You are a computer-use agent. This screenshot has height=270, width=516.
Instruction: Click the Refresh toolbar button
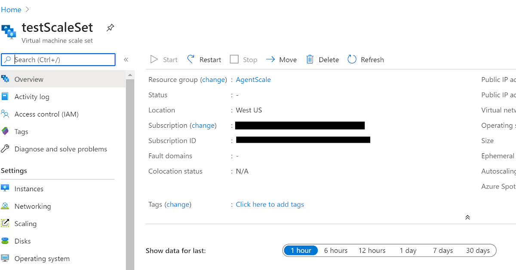(365, 60)
